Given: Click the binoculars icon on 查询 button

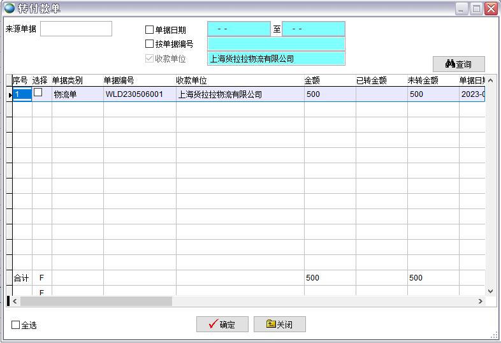Looking at the screenshot, I should point(450,64).
